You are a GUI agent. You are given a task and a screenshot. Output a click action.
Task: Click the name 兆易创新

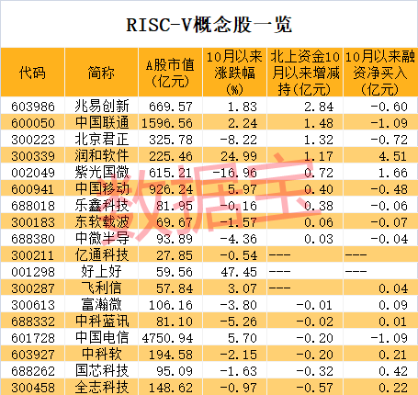[102, 106]
